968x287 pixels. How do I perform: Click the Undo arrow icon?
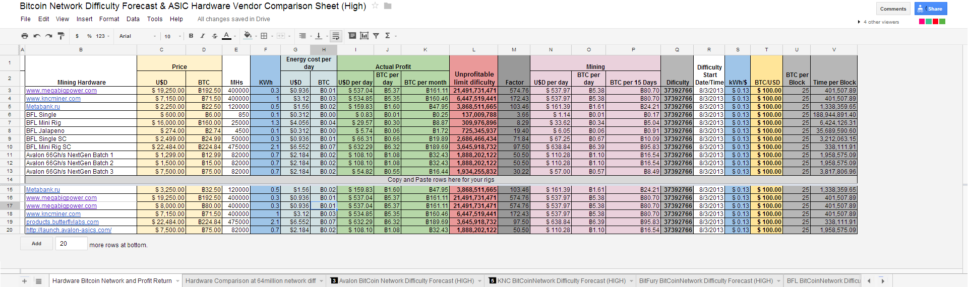[x=37, y=36]
